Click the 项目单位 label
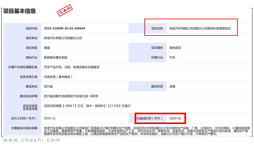This screenshot has height=144, width=254. [31, 38]
